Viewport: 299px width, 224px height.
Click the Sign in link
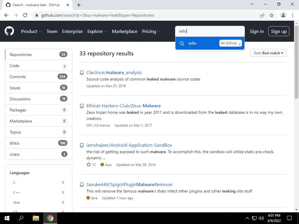point(257,32)
